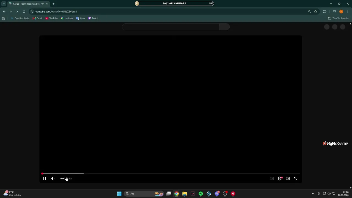Pause the YouTube video
Image resolution: width=352 pixels, height=198 pixels.
44,178
